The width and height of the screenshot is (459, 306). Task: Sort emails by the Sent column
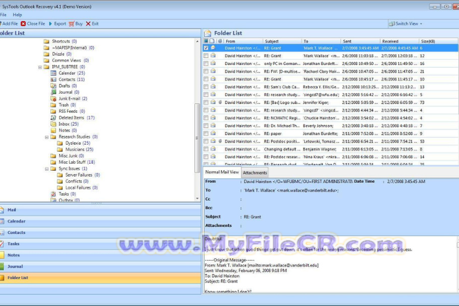coord(360,41)
